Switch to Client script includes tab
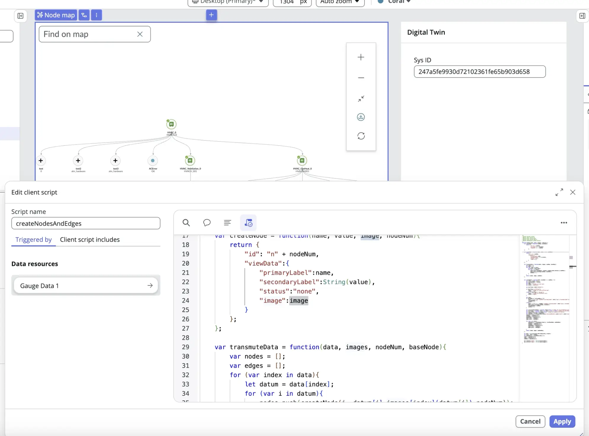 tap(90, 240)
